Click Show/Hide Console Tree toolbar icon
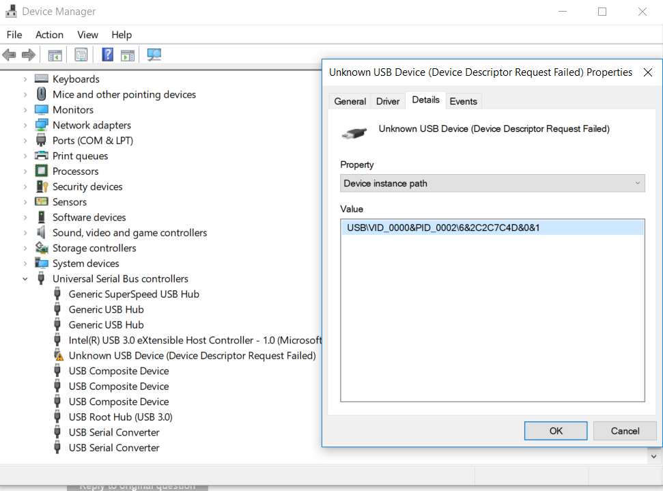 [55, 55]
